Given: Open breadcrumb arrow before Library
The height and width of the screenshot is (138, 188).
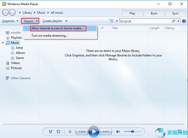Looking at the screenshot, I should (20, 12).
